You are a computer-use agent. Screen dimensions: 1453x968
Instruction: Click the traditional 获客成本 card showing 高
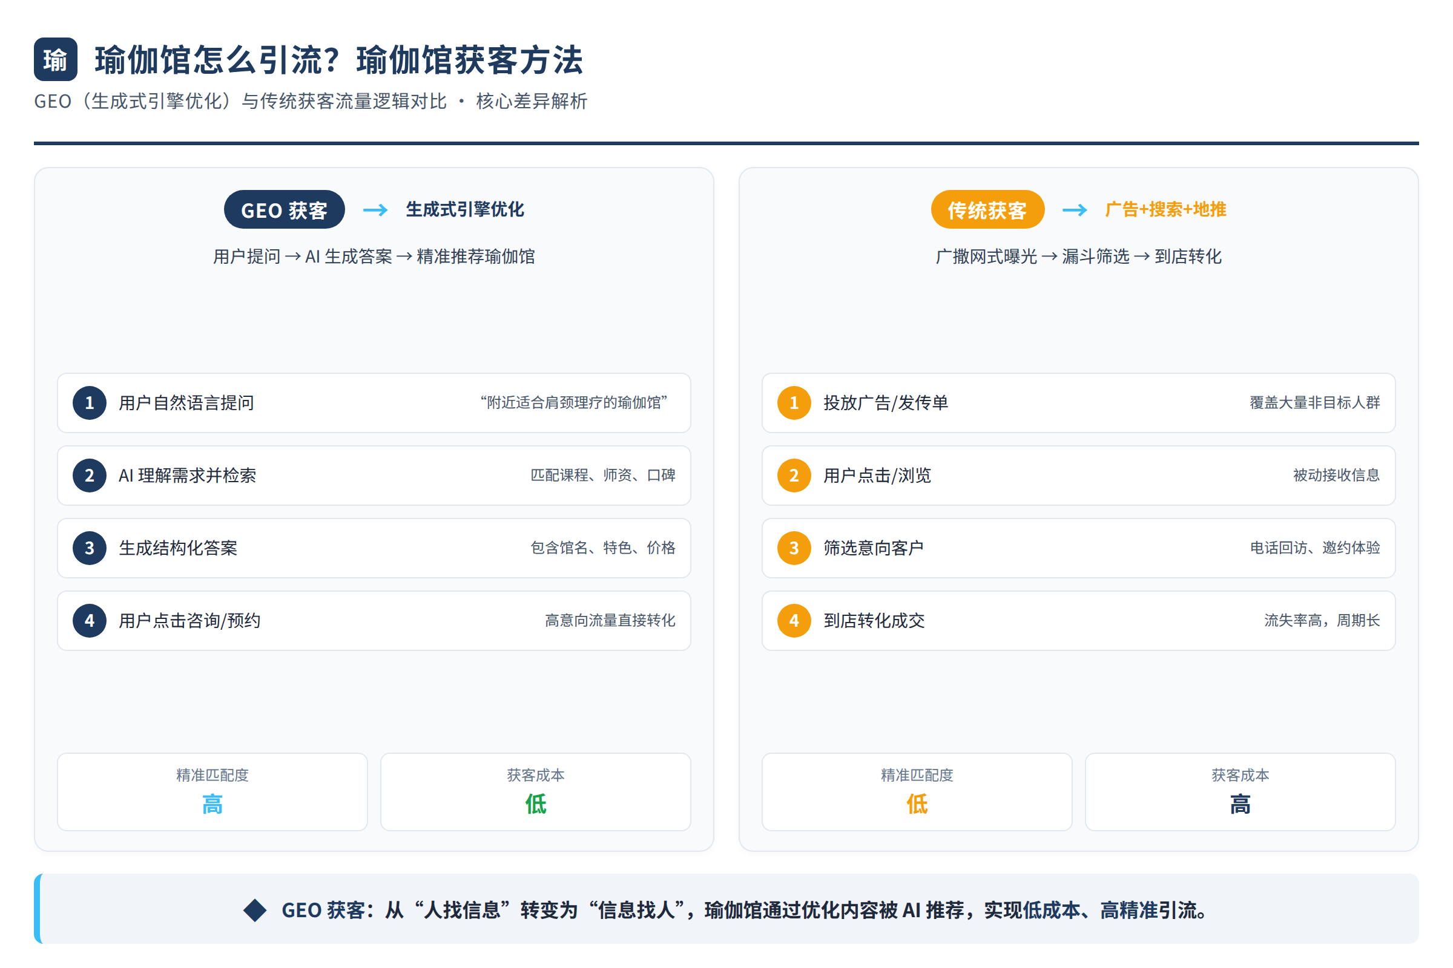(x=1240, y=792)
